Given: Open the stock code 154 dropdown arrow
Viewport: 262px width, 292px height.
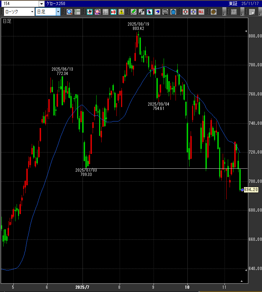Looking at the screenshot, I should tap(42, 3).
